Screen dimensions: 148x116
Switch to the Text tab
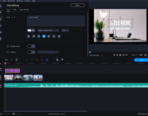[8, 10]
